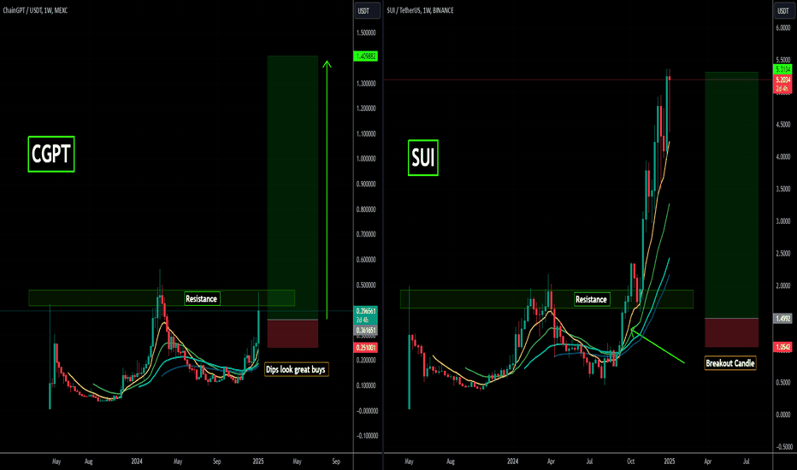Image resolution: width=797 pixels, height=470 pixels.
Task: Click 3.5000 on the SUI price axis
Action: [x=783, y=189]
